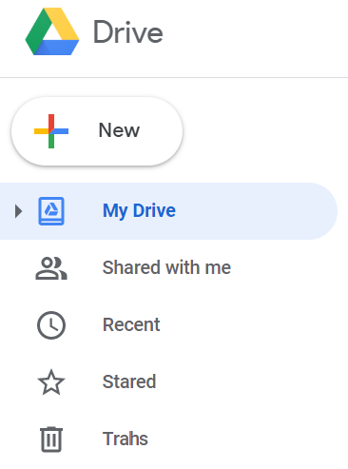Select the My Drive label
This screenshot has width=348, height=469.
point(139,211)
